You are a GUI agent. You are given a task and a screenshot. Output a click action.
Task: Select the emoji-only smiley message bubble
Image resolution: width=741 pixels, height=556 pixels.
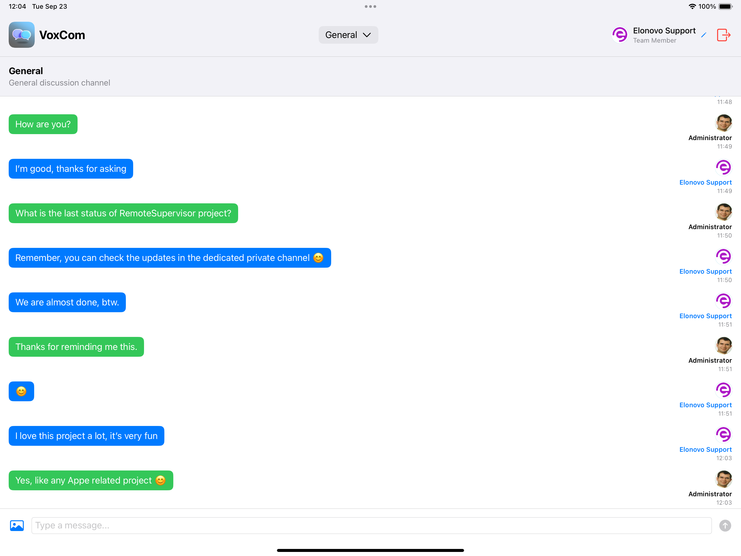tap(21, 391)
